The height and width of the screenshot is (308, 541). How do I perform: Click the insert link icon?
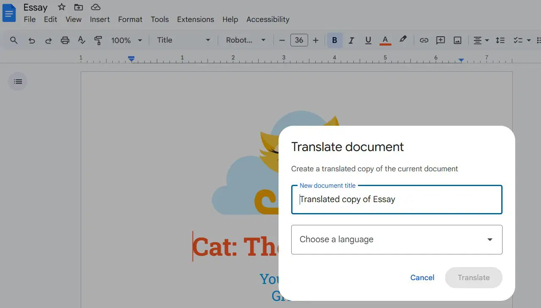tap(424, 41)
